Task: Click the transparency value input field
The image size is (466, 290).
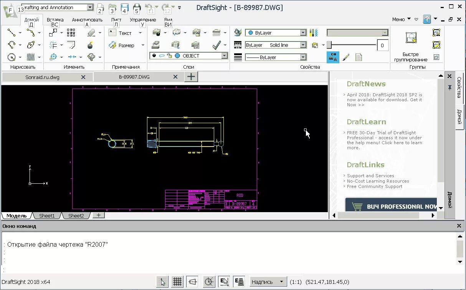Action: pos(382,45)
